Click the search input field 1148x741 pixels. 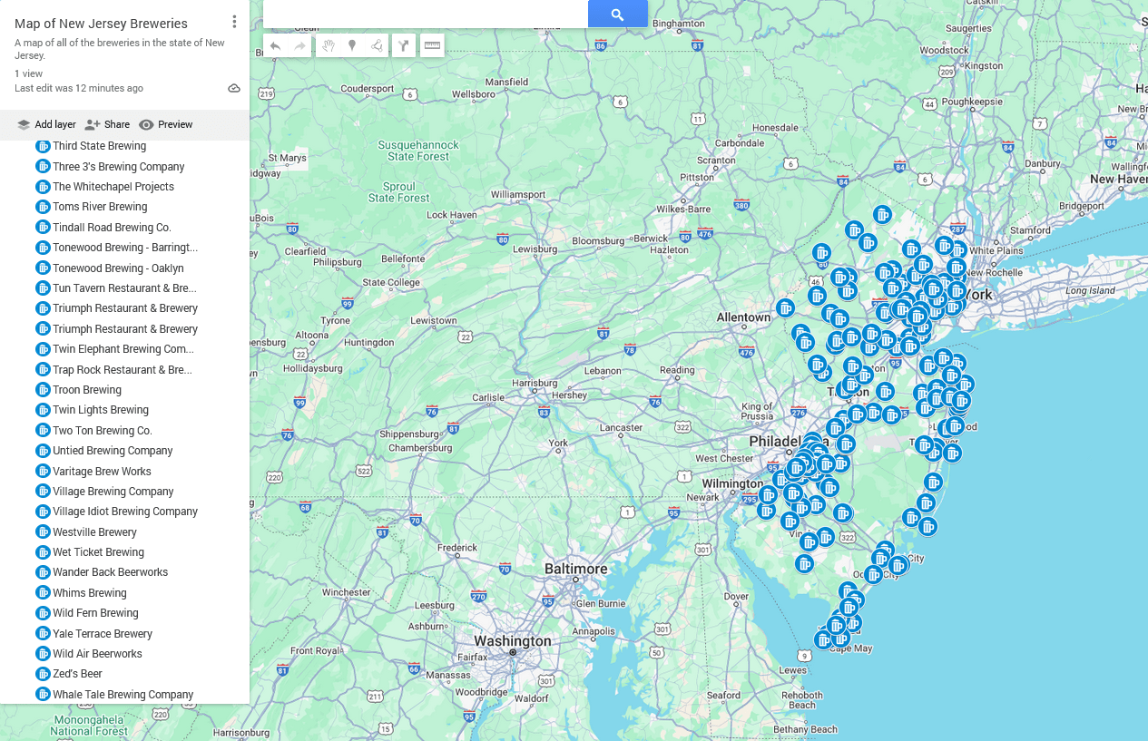pyautogui.click(x=424, y=14)
